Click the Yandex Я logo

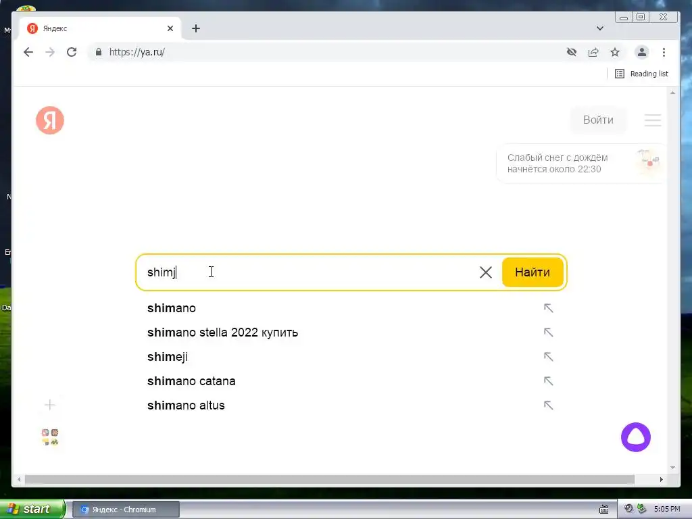(x=50, y=120)
